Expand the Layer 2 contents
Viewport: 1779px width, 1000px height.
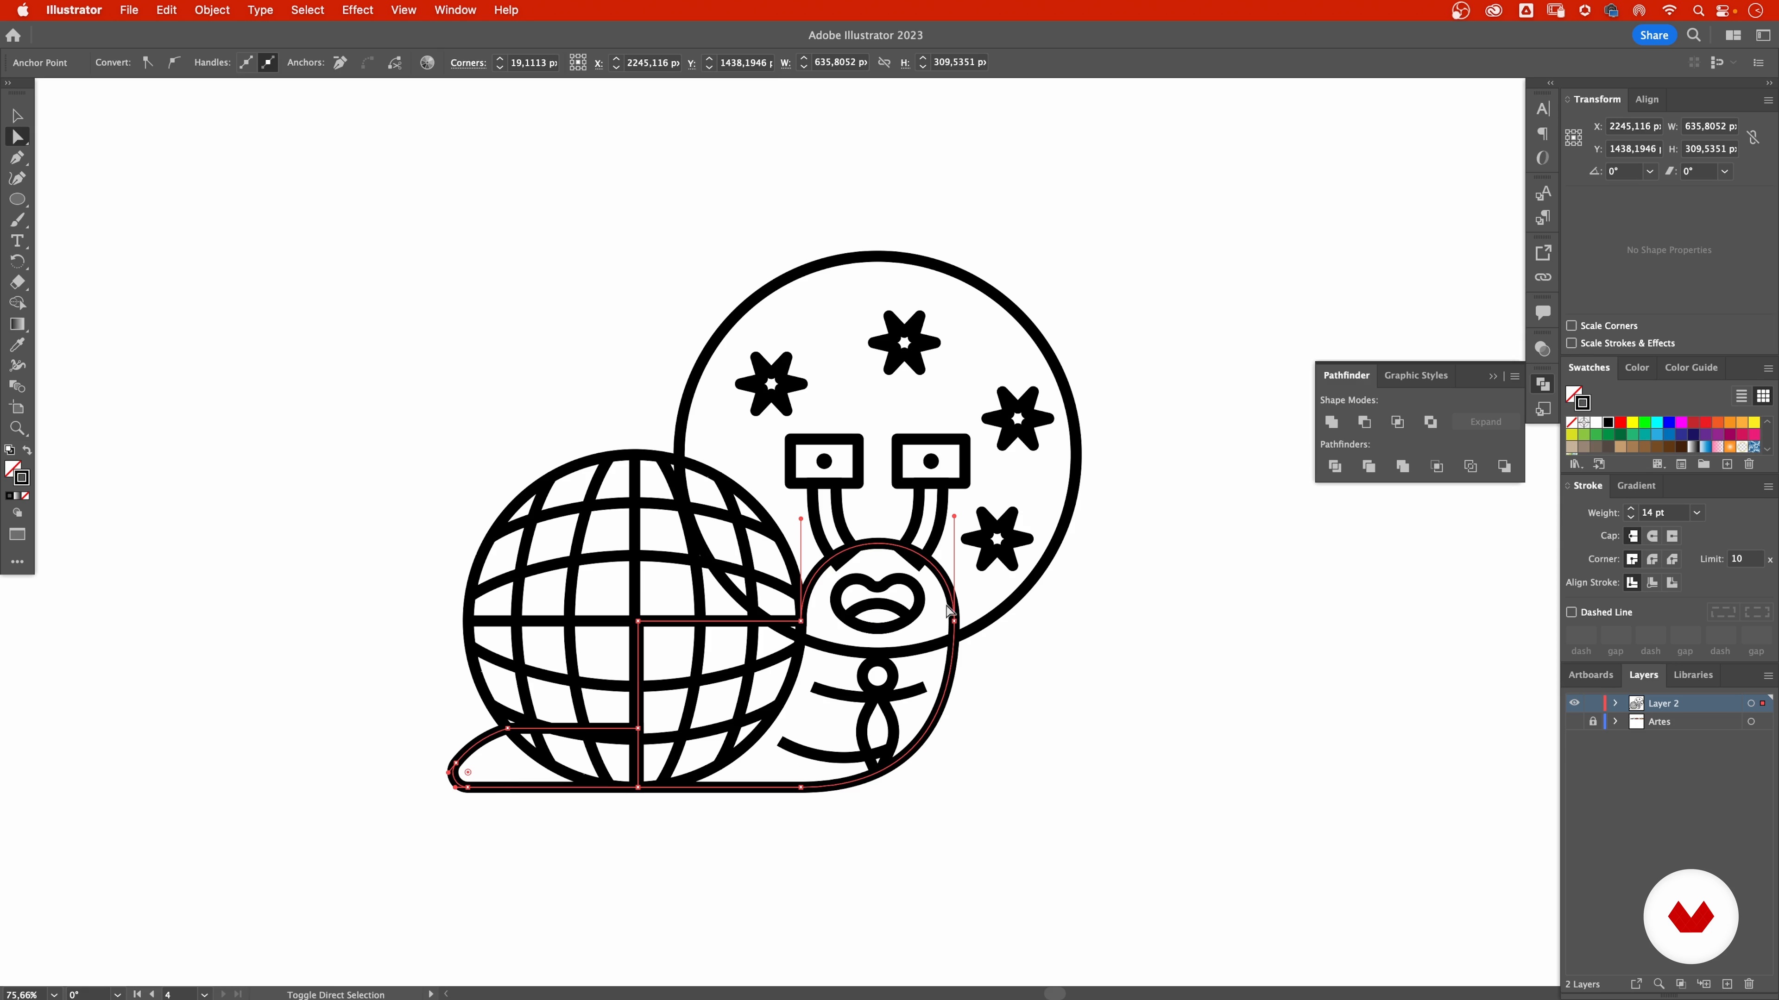click(1615, 703)
